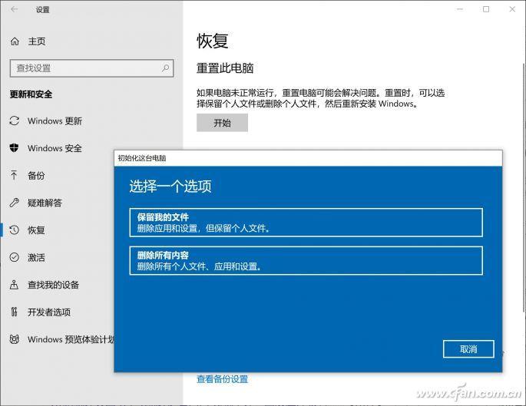Click the Windows 更新 sync icon

click(x=14, y=120)
